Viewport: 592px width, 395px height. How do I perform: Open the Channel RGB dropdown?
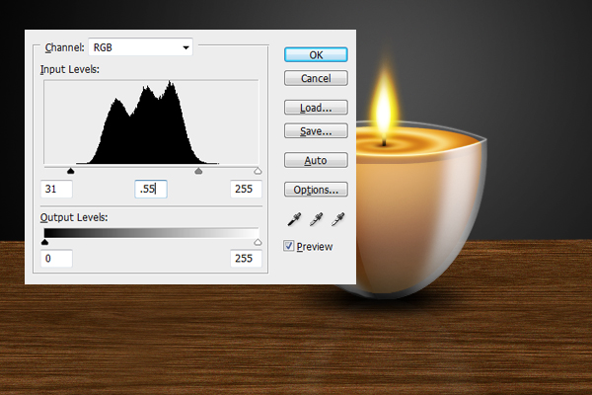point(141,47)
